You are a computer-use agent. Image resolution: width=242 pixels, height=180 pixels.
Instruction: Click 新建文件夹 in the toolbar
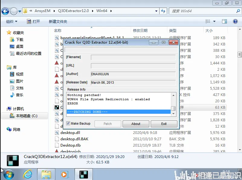[x=58, y=21]
